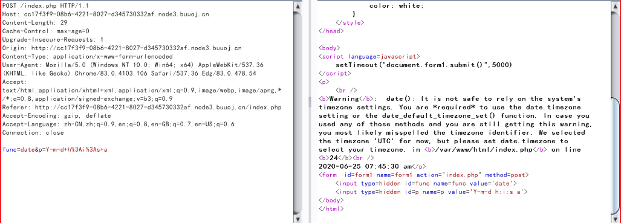Click the '<b>Warning</b>' text
Screen dimensions: 621x223
346,99
